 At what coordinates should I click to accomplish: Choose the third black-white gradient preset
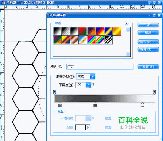pos(74,31)
